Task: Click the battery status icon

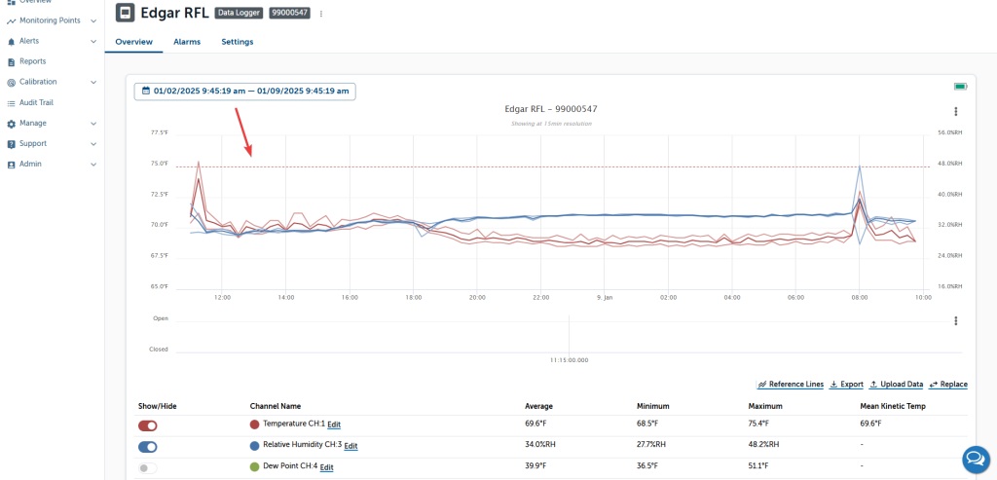Action: tap(960, 87)
